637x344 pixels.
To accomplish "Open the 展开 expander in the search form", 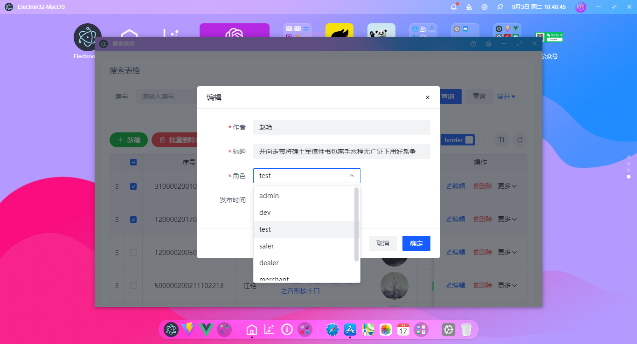I will coord(506,96).
